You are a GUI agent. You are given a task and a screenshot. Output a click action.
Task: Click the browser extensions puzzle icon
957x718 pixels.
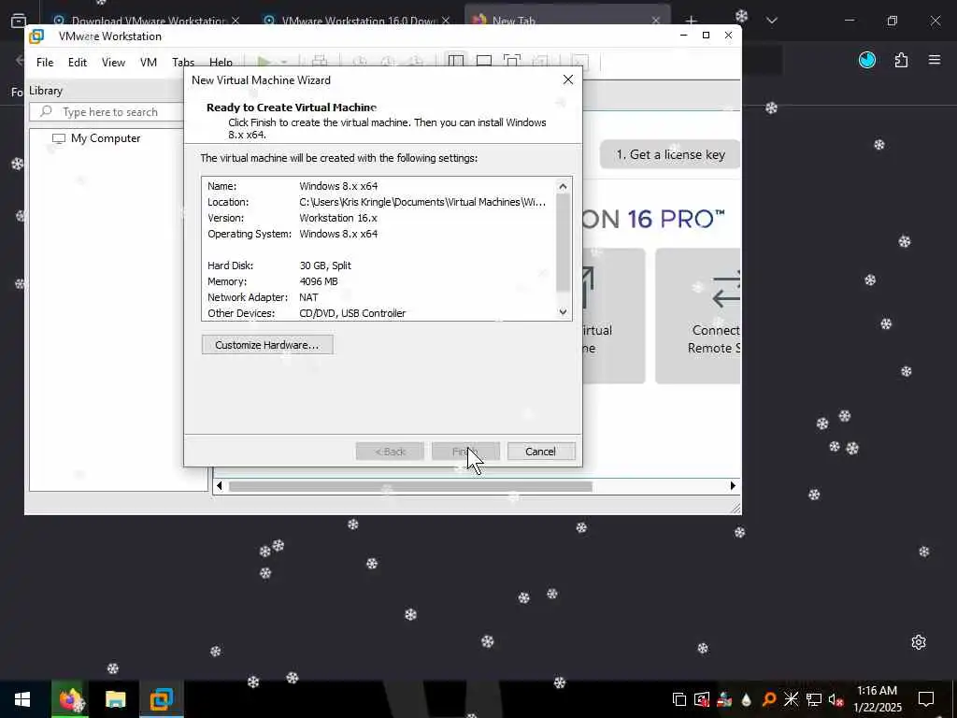[x=901, y=60]
